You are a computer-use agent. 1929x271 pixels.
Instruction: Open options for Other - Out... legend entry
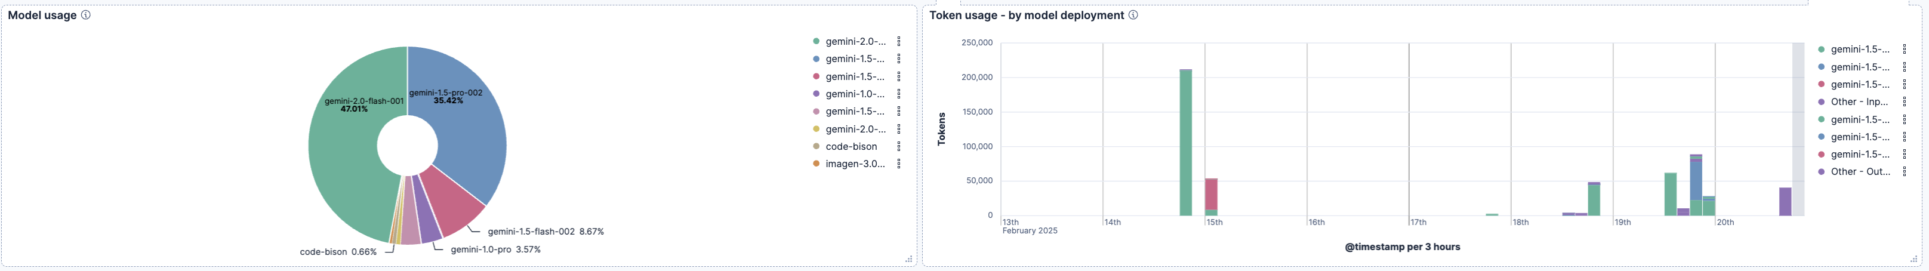[1905, 171]
